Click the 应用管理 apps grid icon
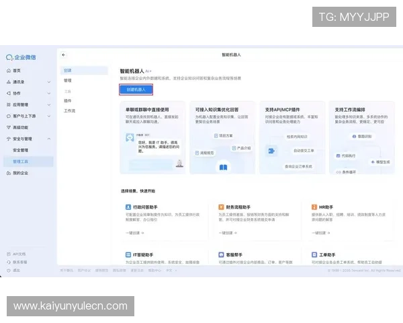Screen dimensions: 403x323 9,104
